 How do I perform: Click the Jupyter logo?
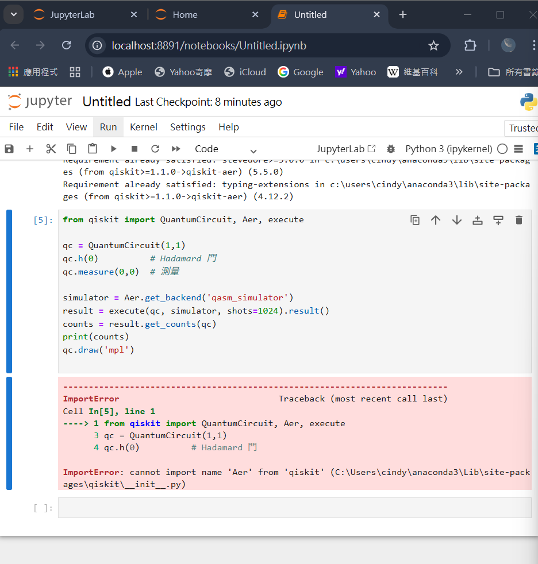coord(40,102)
